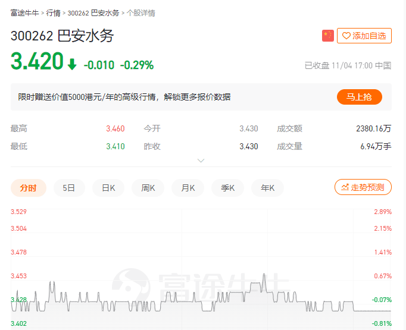This screenshot has width=406, height=330.
Task: Click the China flag market icon
Action: pyautogui.click(x=328, y=36)
